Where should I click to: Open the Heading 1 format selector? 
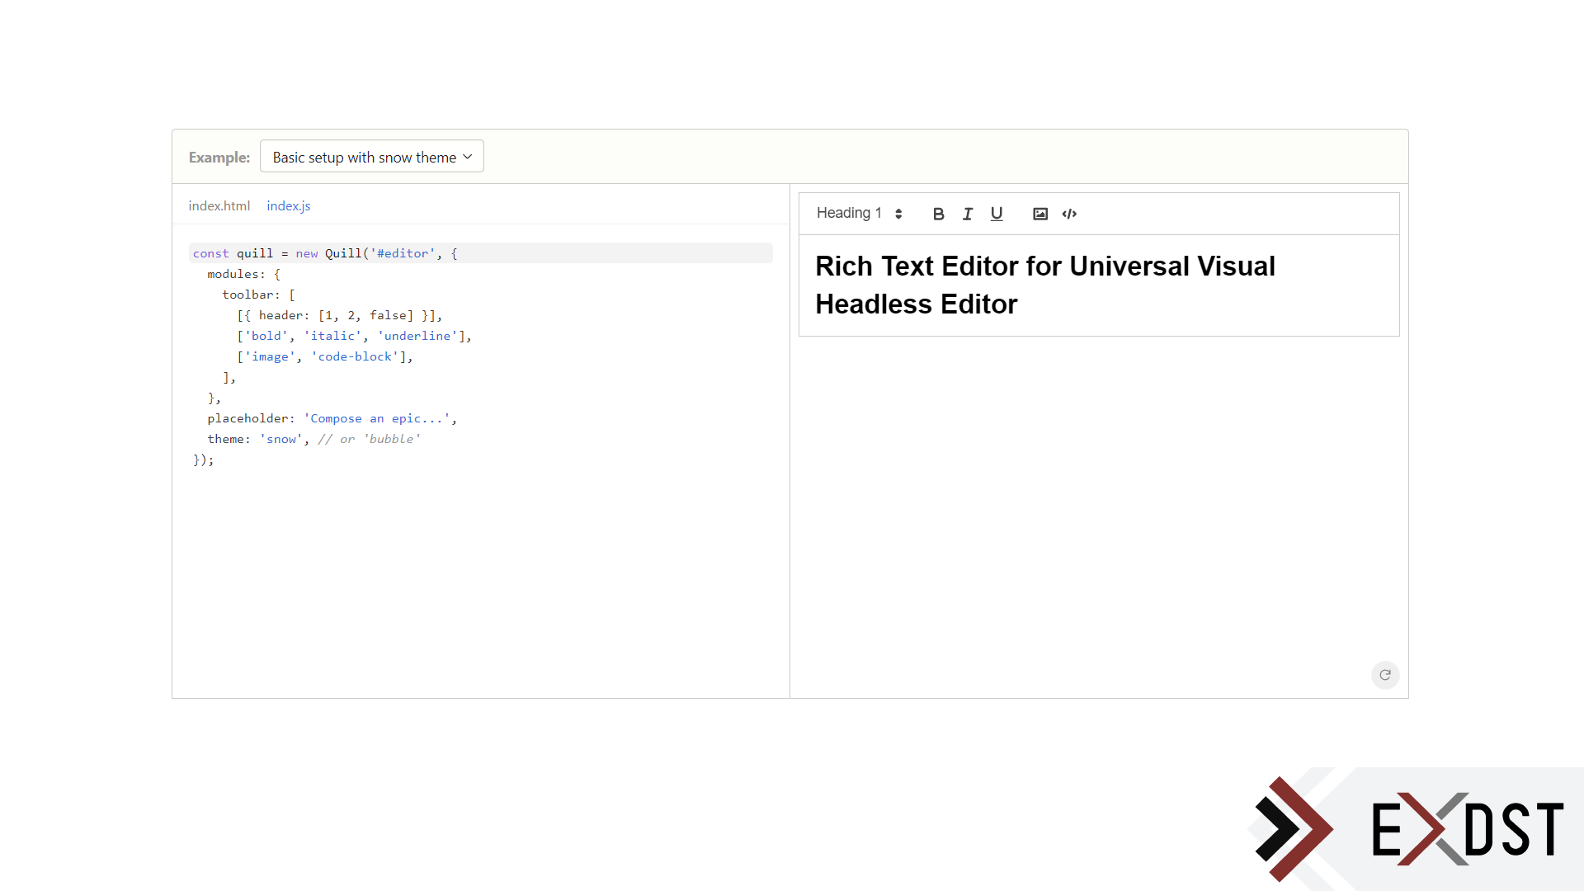pyautogui.click(x=850, y=213)
